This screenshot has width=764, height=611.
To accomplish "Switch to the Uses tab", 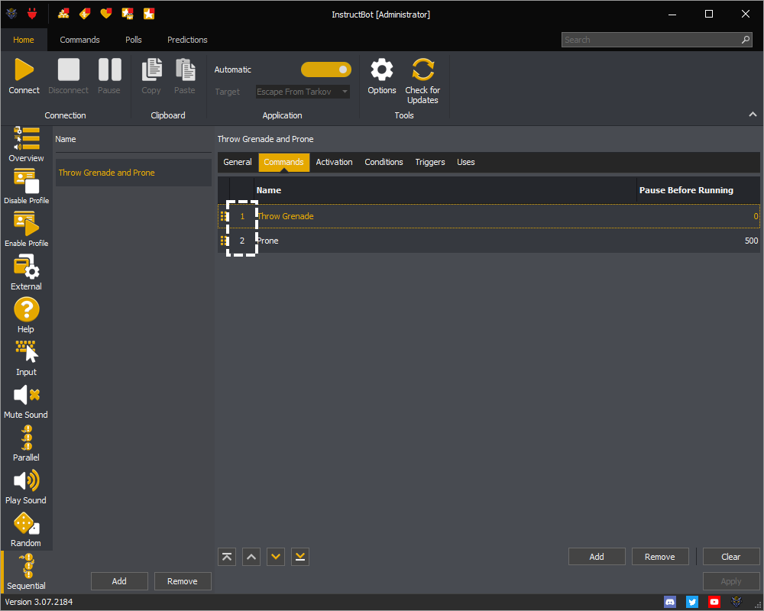I will (x=466, y=162).
